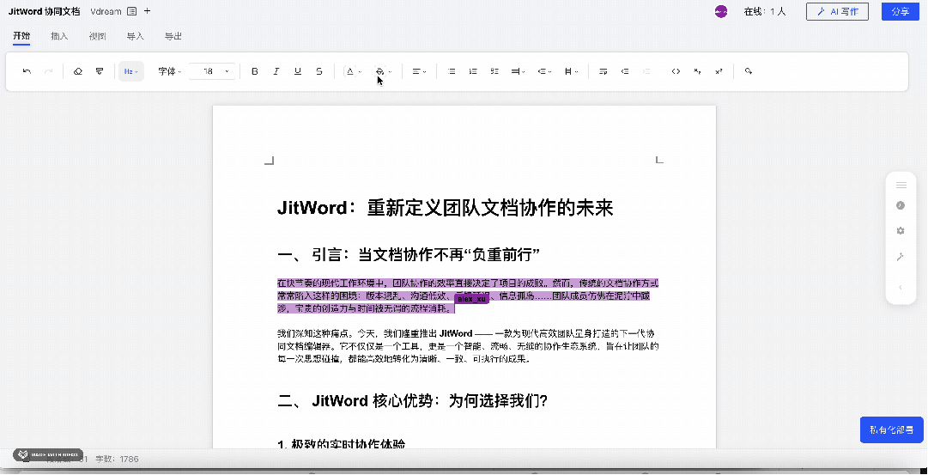The width and height of the screenshot is (928, 475).
Task: Switch to the 视图 tab
Action: tap(98, 36)
